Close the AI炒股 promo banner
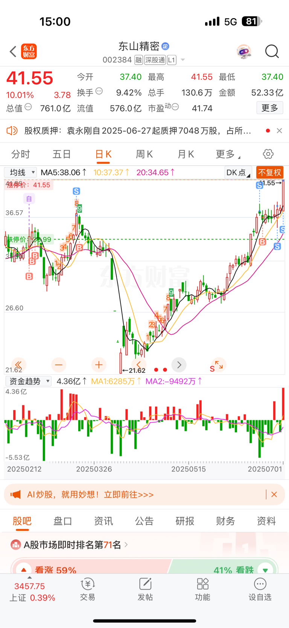 click(274, 494)
